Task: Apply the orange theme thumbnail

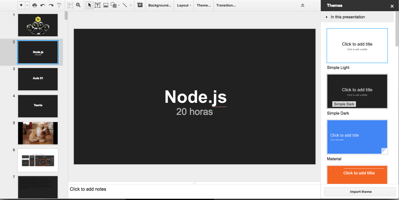Action: tap(357, 175)
